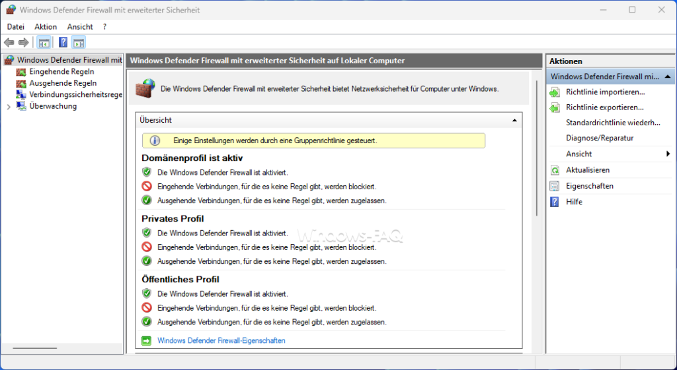Screen dimensions: 677x370
Task: Click Domänenprofil Ausgehende Verbindungen zugelassen green icon
Action: (x=147, y=200)
